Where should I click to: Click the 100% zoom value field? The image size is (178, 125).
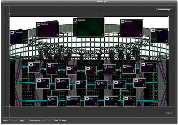(21, 120)
